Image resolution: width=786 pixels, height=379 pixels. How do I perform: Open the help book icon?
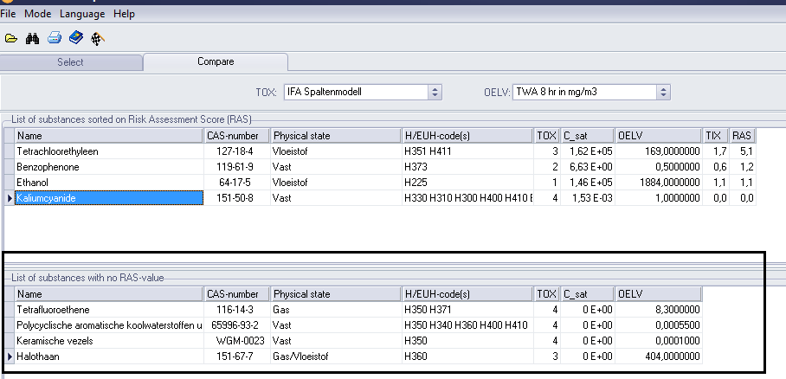pos(76,38)
